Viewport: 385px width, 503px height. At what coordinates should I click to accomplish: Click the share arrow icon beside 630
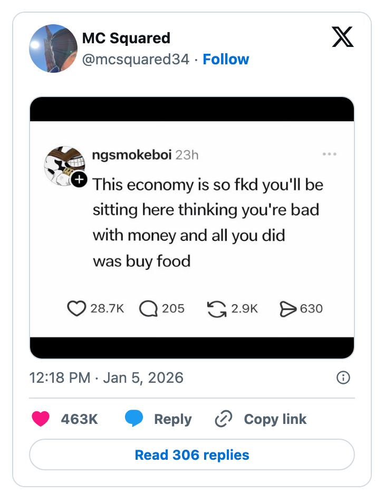(x=287, y=308)
